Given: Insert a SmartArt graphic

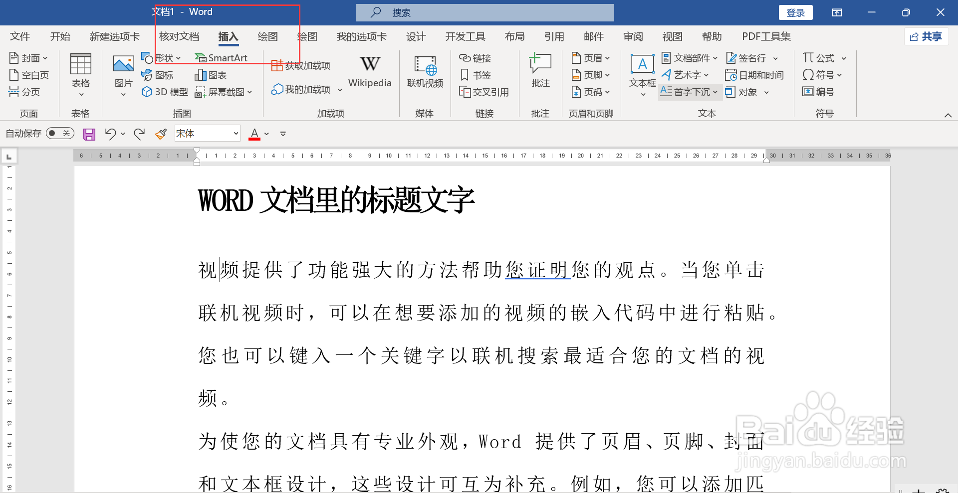Looking at the screenshot, I should click(x=221, y=58).
